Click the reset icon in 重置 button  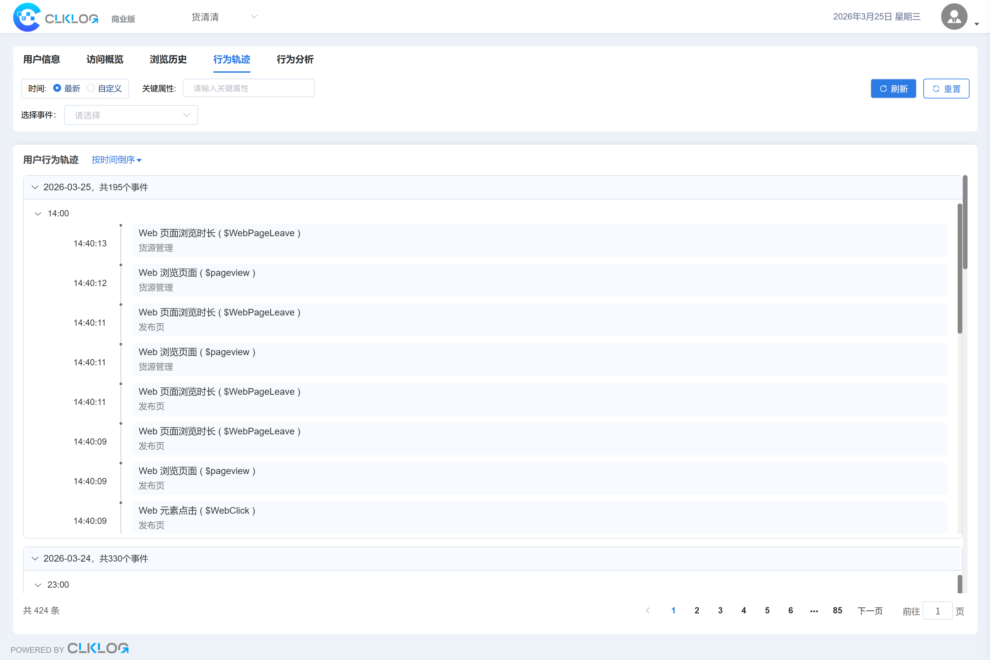pyautogui.click(x=936, y=89)
